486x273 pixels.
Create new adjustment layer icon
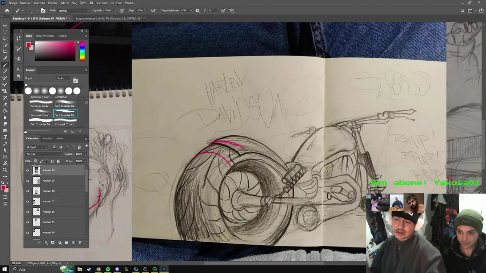[60, 243]
